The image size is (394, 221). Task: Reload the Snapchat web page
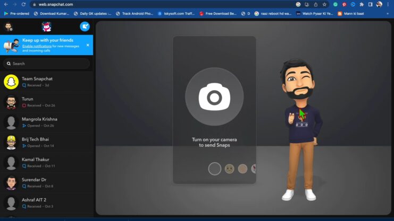(23, 4)
